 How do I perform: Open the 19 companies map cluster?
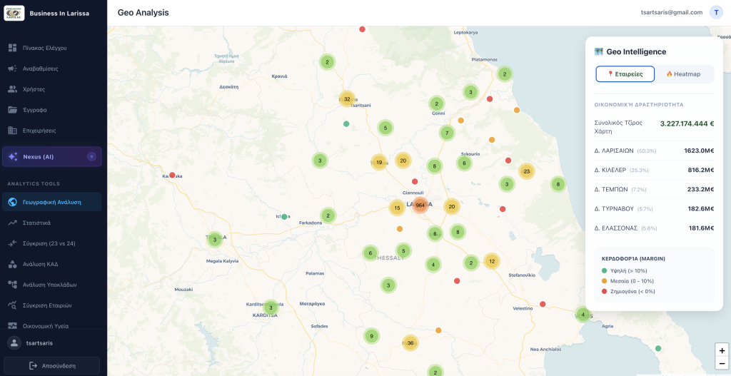379,162
